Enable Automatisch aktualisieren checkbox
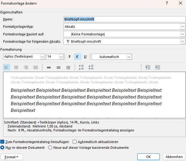 (x=75, y=142)
